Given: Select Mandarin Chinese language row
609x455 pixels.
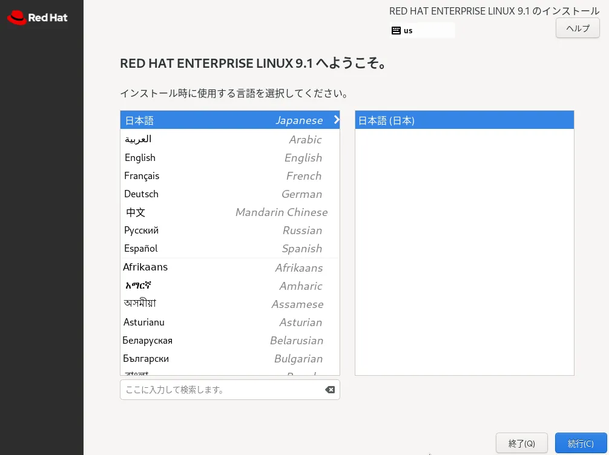Looking at the screenshot, I should pos(229,212).
